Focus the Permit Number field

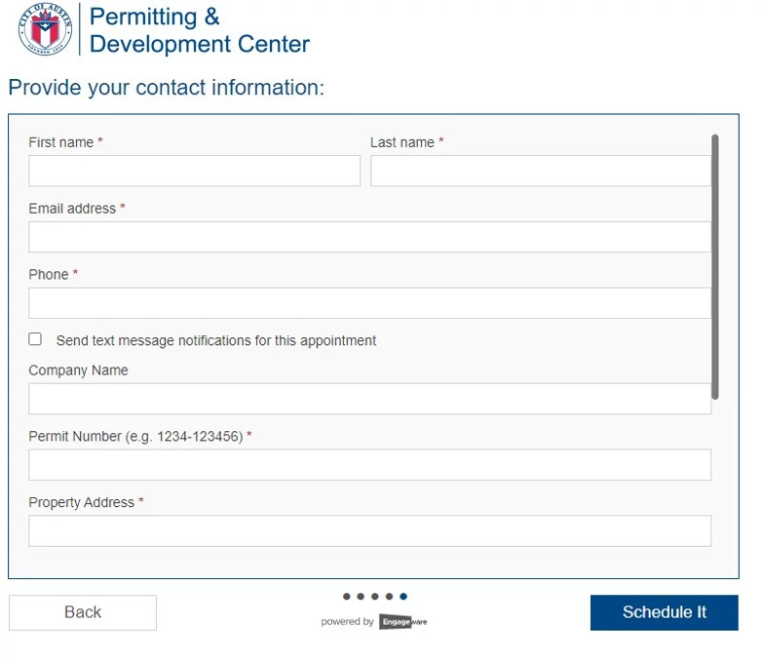(369, 465)
